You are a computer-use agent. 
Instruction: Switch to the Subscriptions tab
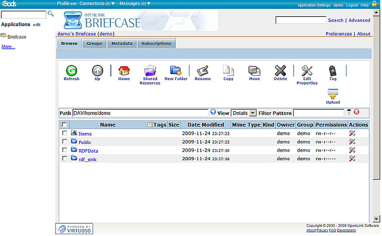[x=156, y=44]
